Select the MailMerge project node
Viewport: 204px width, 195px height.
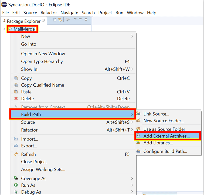pyautogui.click(x=24, y=29)
